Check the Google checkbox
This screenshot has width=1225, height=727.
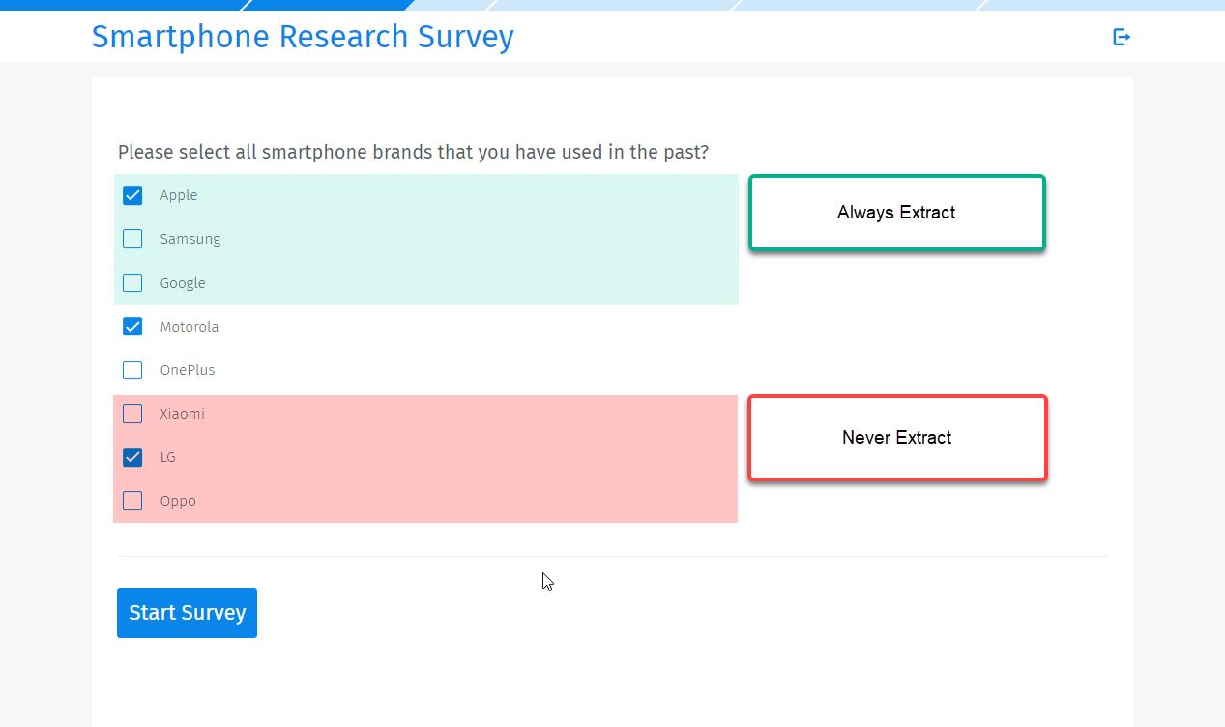point(132,282)
